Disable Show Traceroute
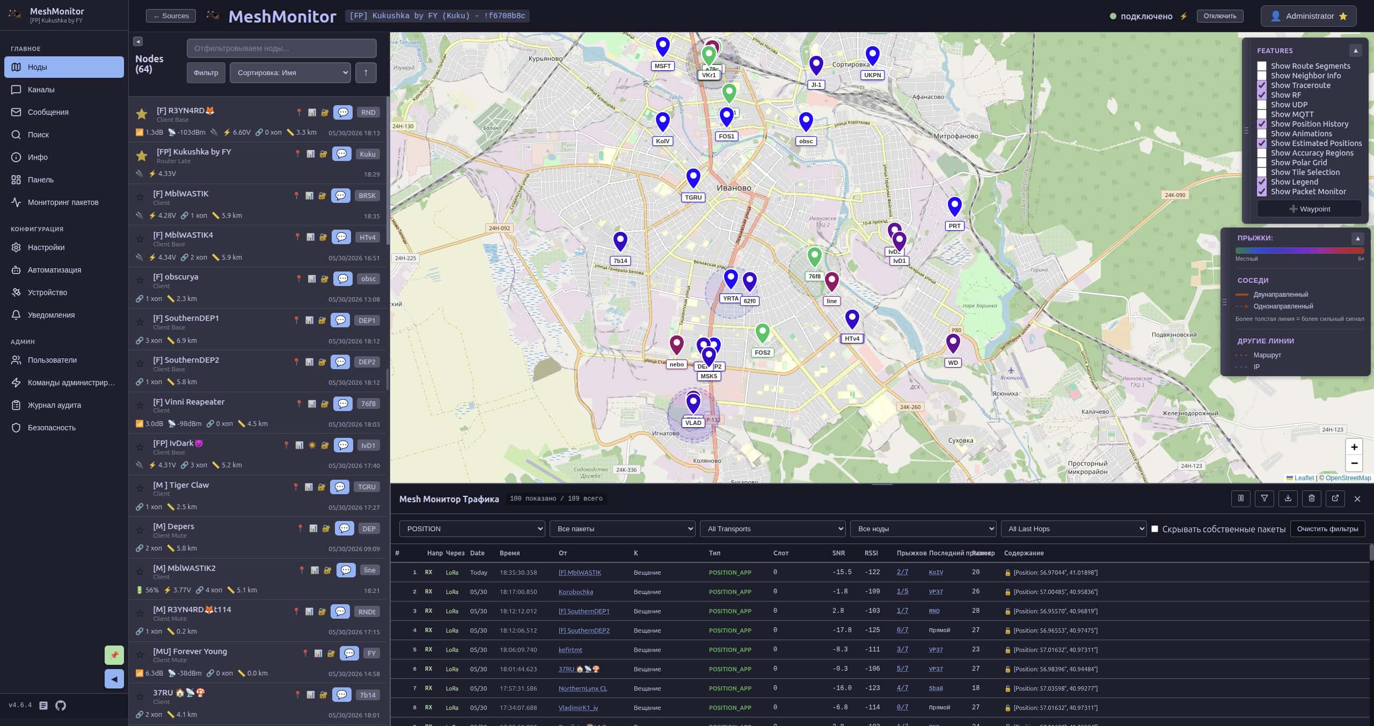Screen dimensions: 1374x726 (x=1262, y=85)
